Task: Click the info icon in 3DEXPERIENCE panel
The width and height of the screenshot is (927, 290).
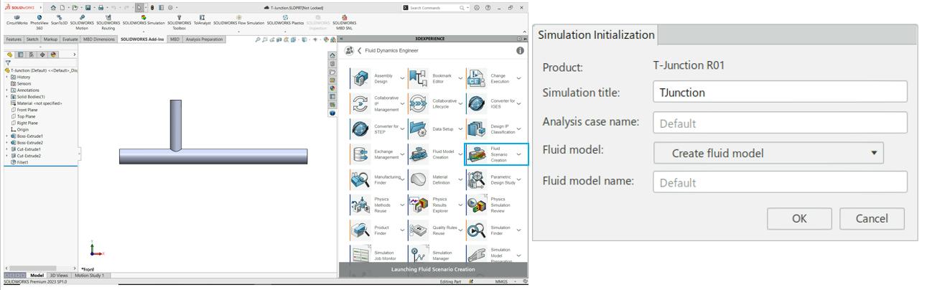Action: 520,51
